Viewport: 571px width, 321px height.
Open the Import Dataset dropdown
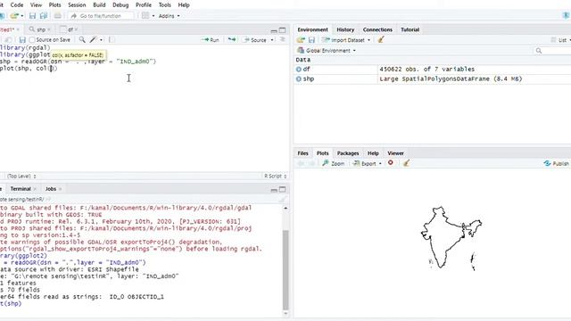click(346, 39)
